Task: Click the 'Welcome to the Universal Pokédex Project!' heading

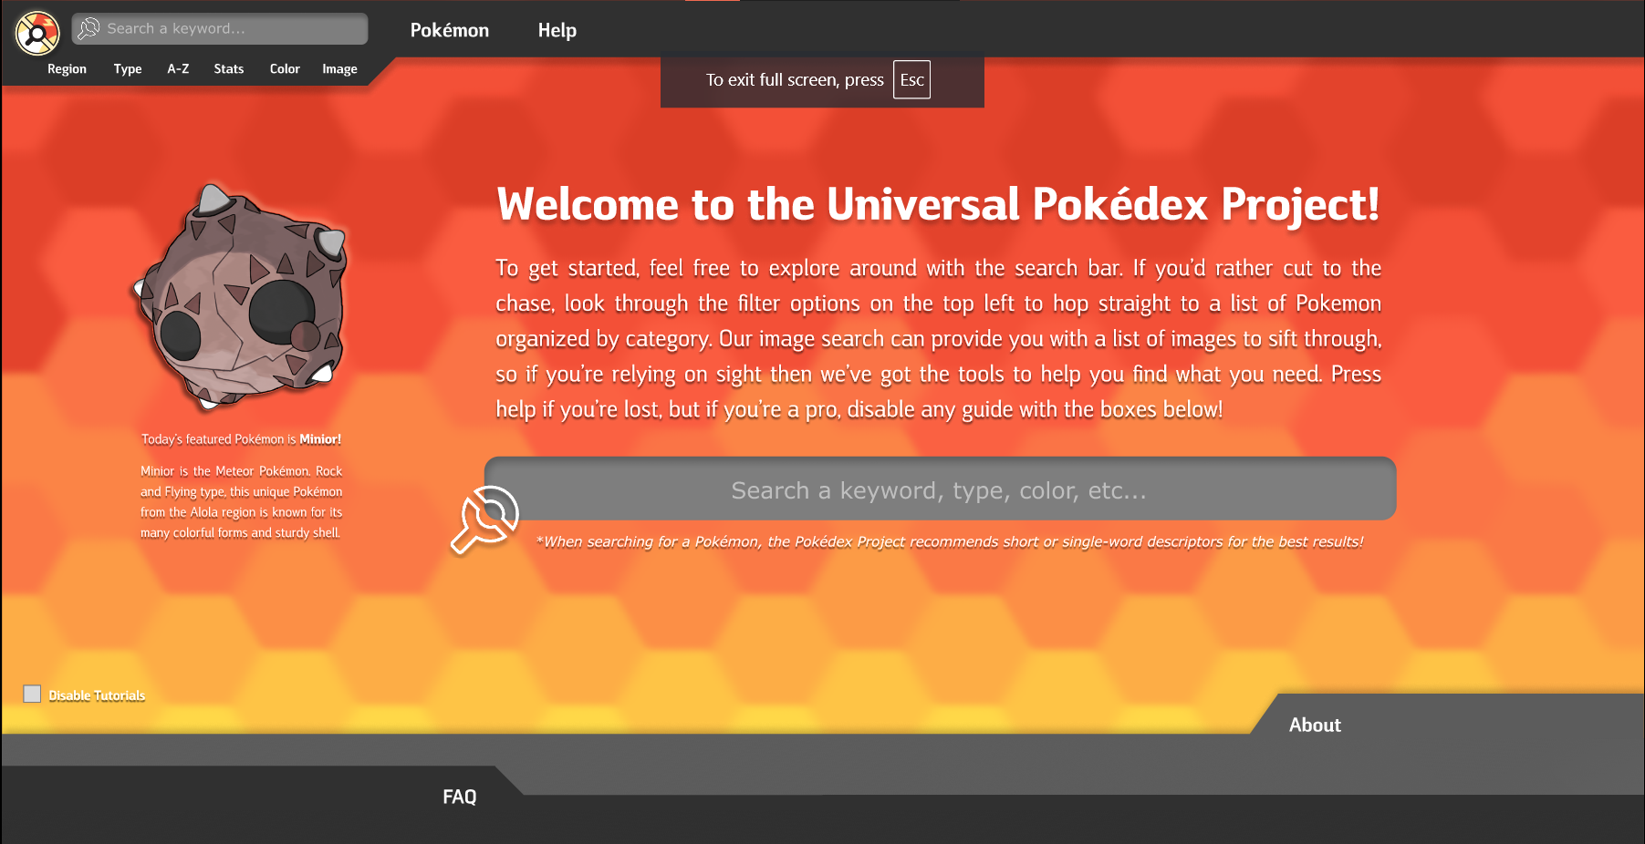Action: (x=938, y=204)
